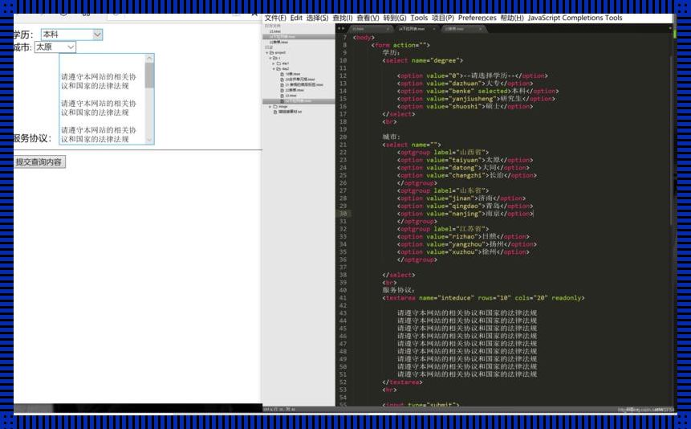Click the form action line in code

coord(400,45)
